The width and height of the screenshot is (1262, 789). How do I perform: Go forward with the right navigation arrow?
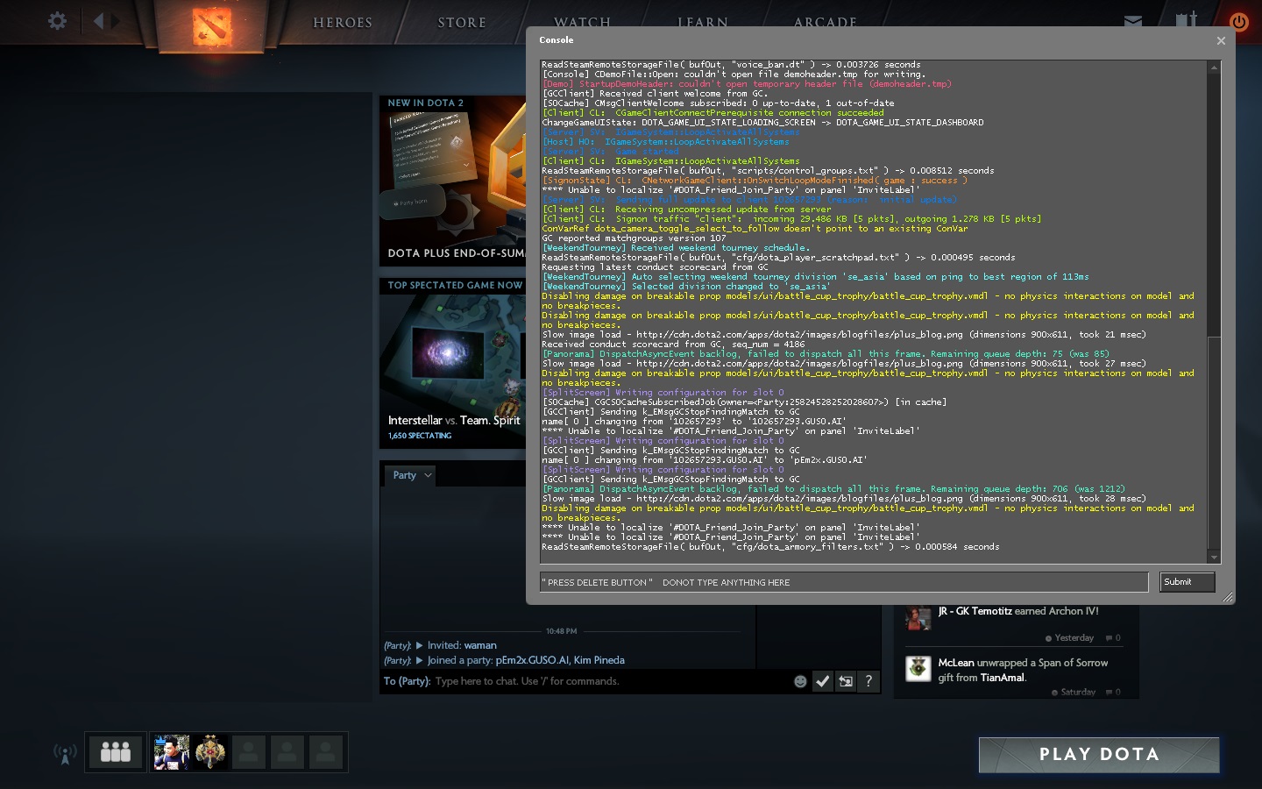click(116, 20)
